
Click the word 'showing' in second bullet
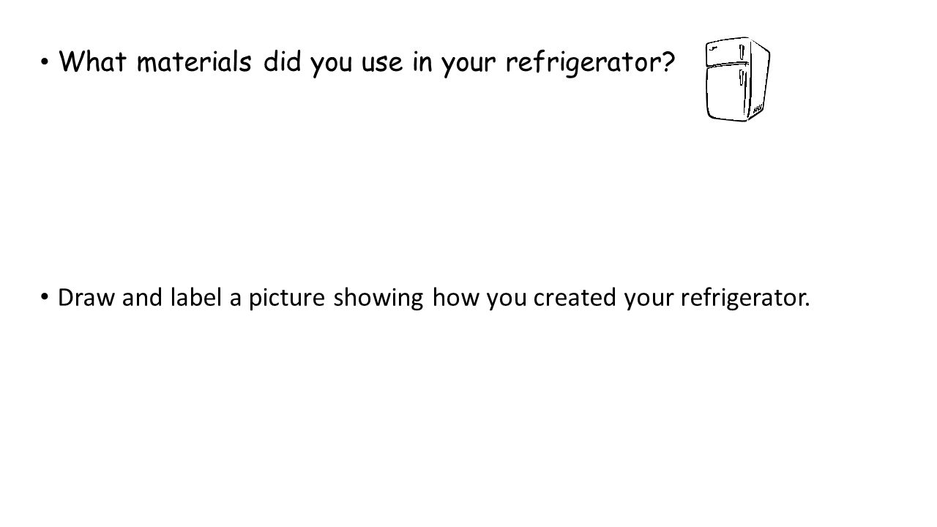pos(379,299)
